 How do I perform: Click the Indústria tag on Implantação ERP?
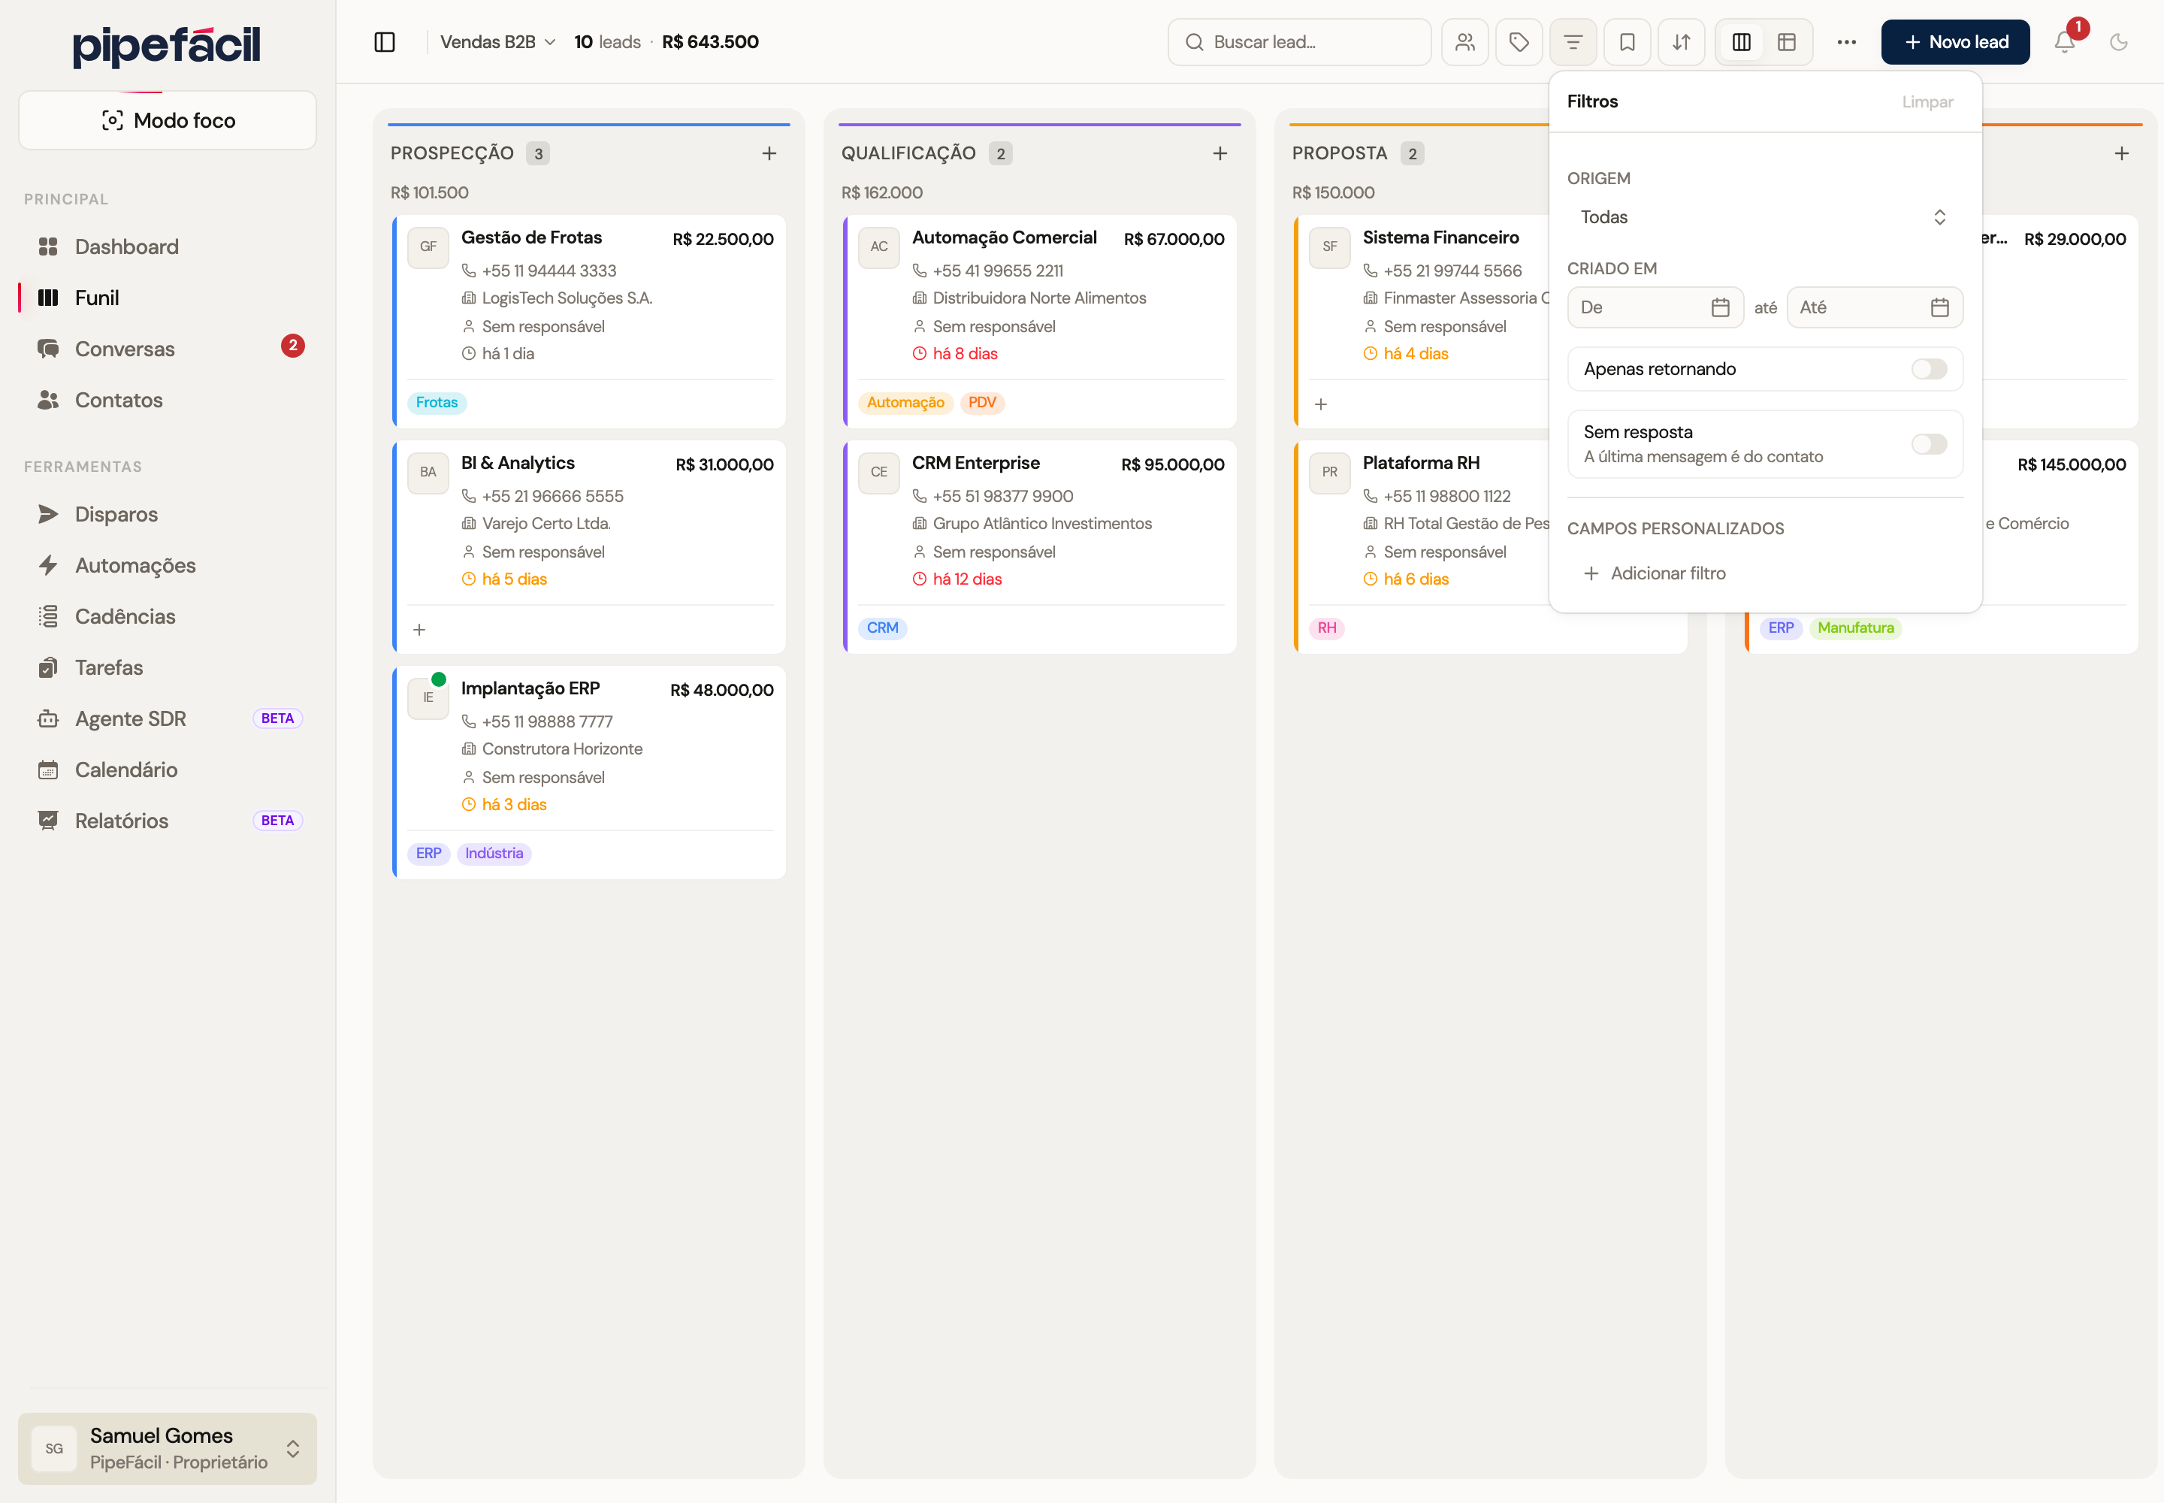(494, 853)
